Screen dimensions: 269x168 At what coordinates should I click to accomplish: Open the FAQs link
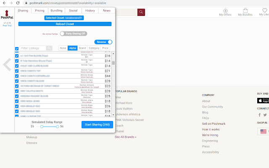tap(206, 118)
